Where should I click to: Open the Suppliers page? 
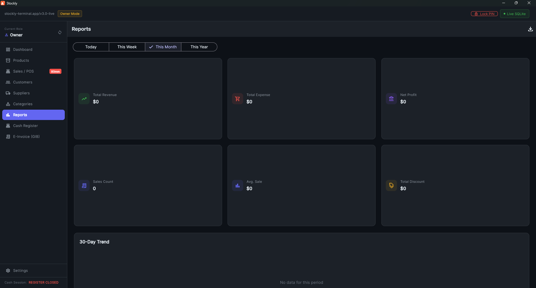click(x=33, y=93)
